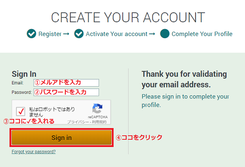Click the Password label text
The width and height of the screenshot is (245, 167).
click(21, 92)
